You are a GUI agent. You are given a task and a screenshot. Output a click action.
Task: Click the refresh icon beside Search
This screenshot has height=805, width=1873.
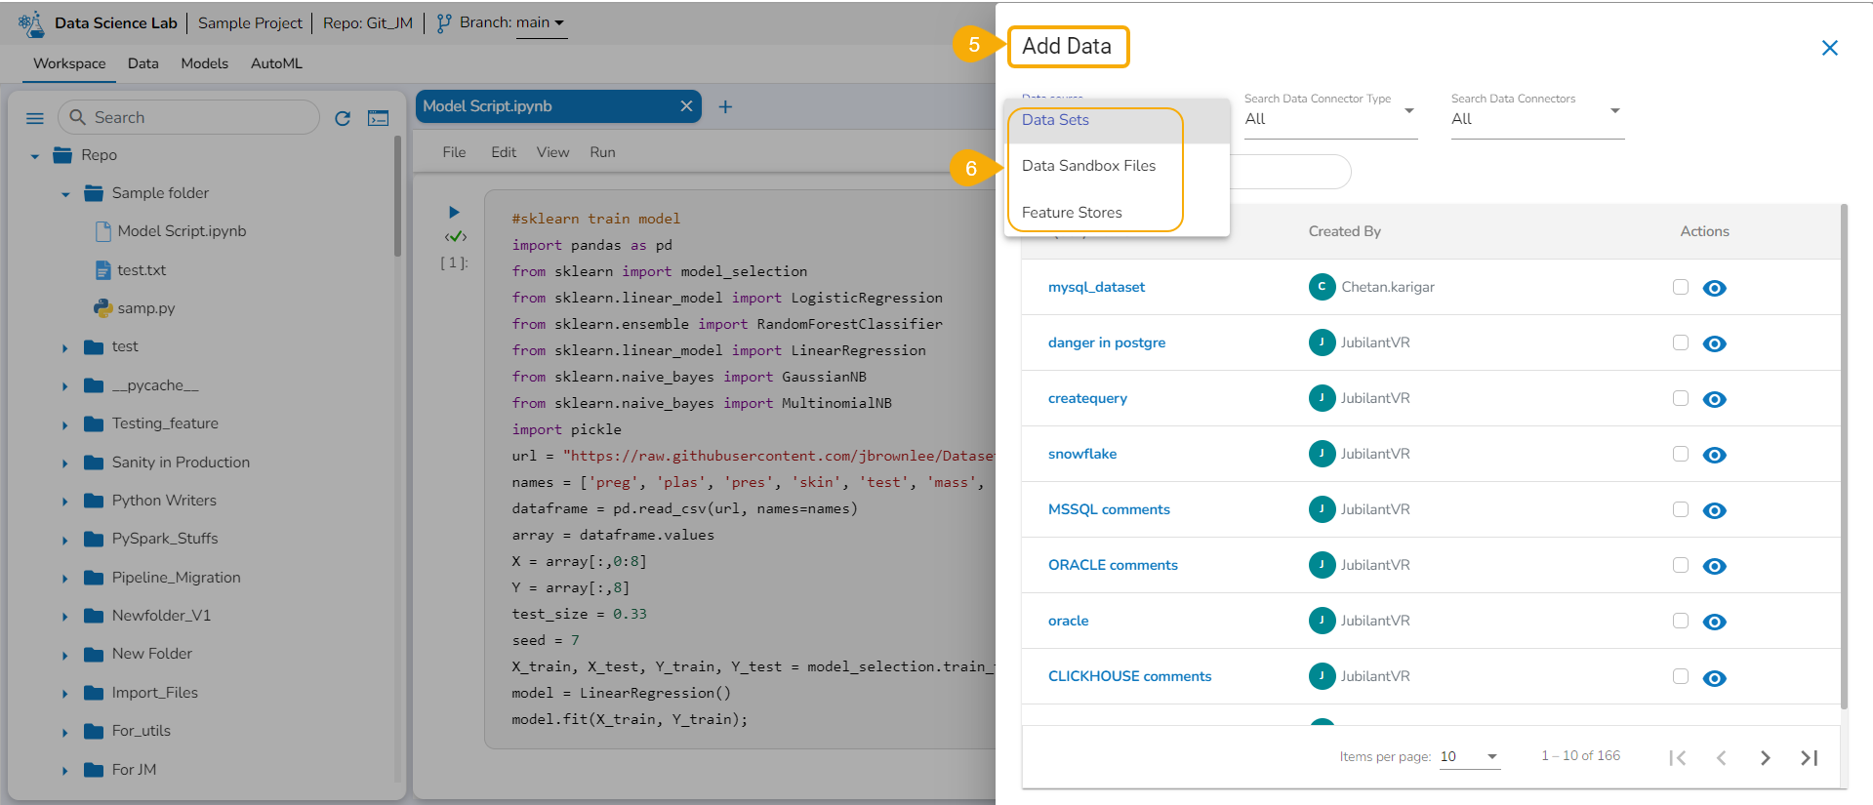[x=343, y=118]
